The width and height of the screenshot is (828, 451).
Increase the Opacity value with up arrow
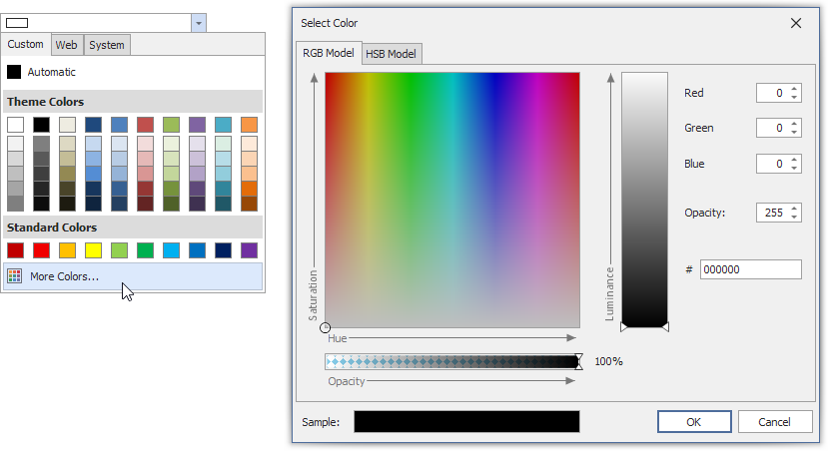(794, 209)
